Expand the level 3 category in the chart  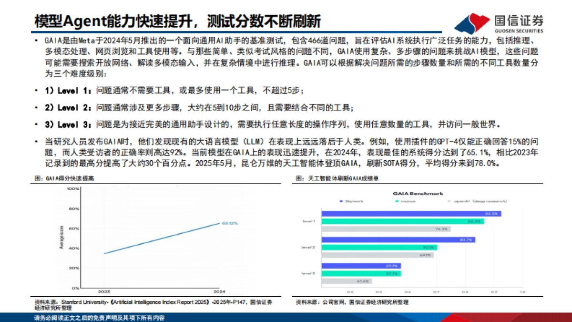coord(308,272)
